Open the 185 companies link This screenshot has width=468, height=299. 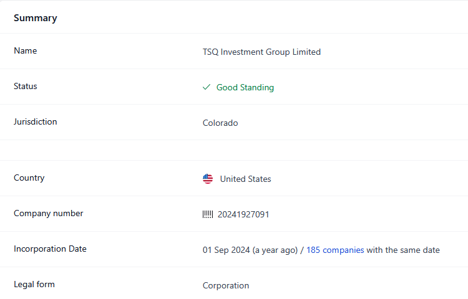[x=335, y=250]
